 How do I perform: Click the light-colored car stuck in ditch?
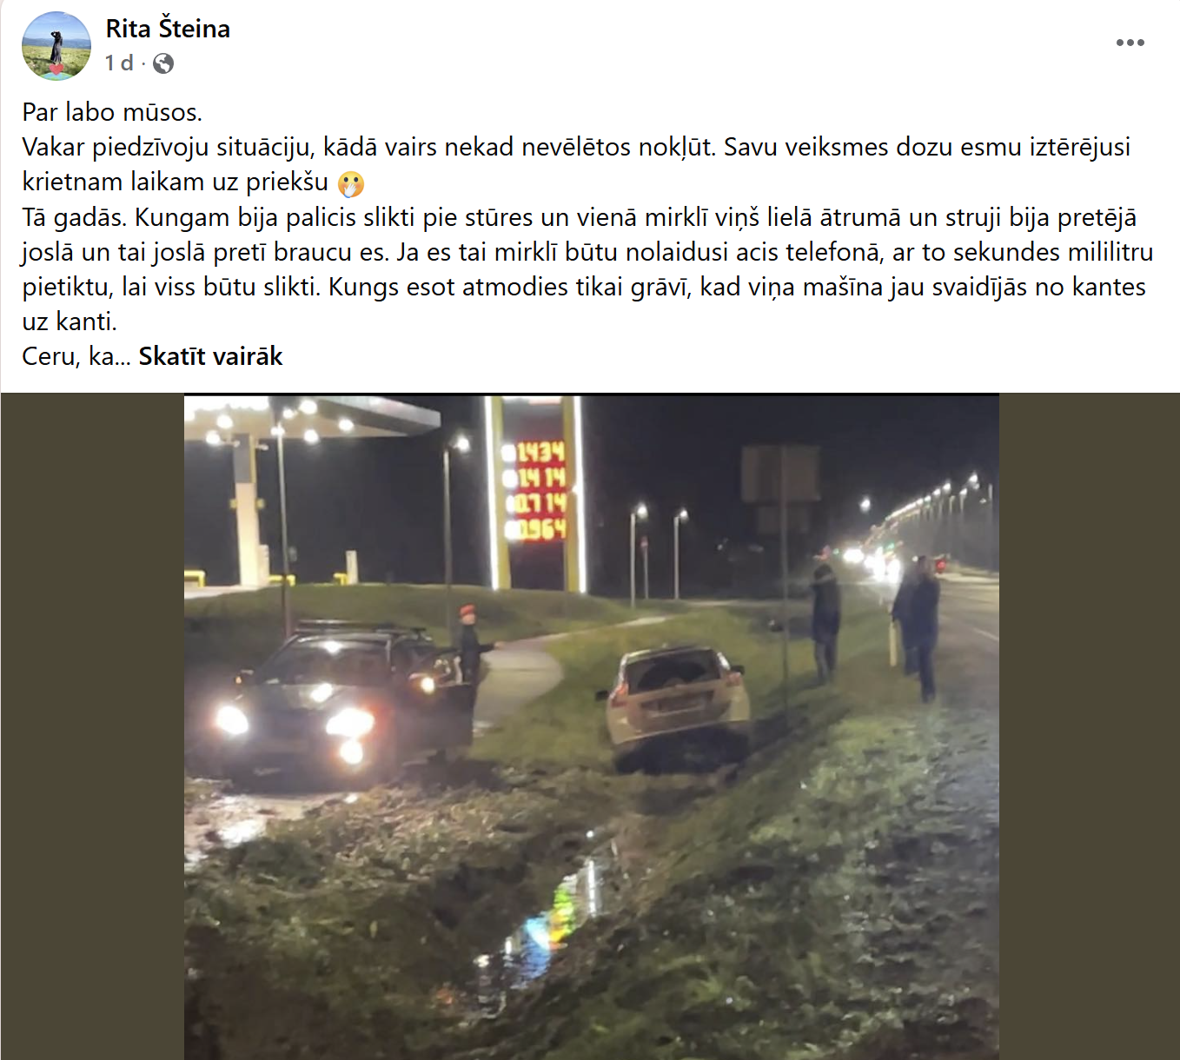679,707
